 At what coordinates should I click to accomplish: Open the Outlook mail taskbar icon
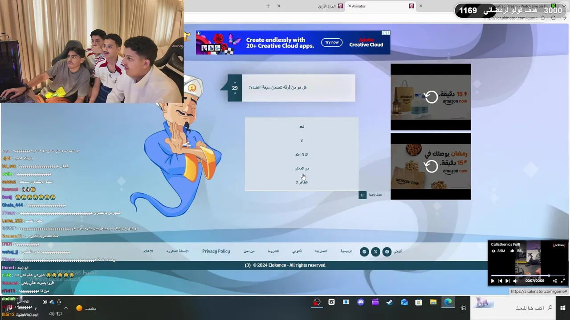[404, 302]
